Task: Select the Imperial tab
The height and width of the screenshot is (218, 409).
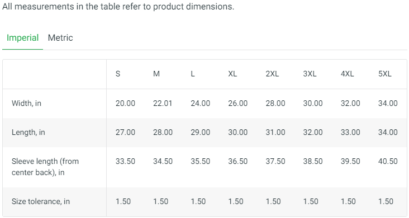Action: pos(22,38)
